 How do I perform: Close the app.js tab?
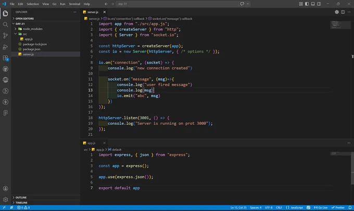tap(104, 143)
